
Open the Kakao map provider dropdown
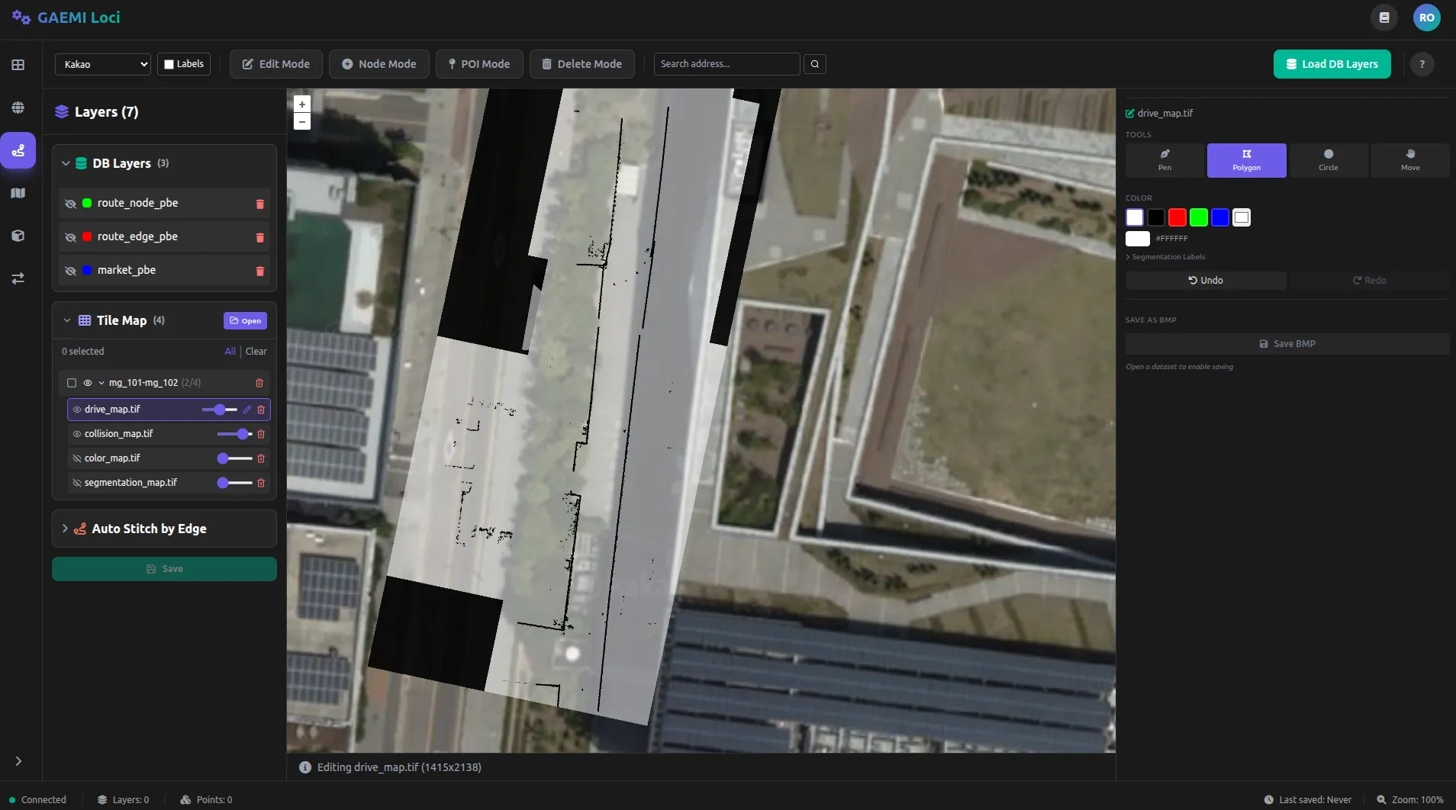[102, 64]
